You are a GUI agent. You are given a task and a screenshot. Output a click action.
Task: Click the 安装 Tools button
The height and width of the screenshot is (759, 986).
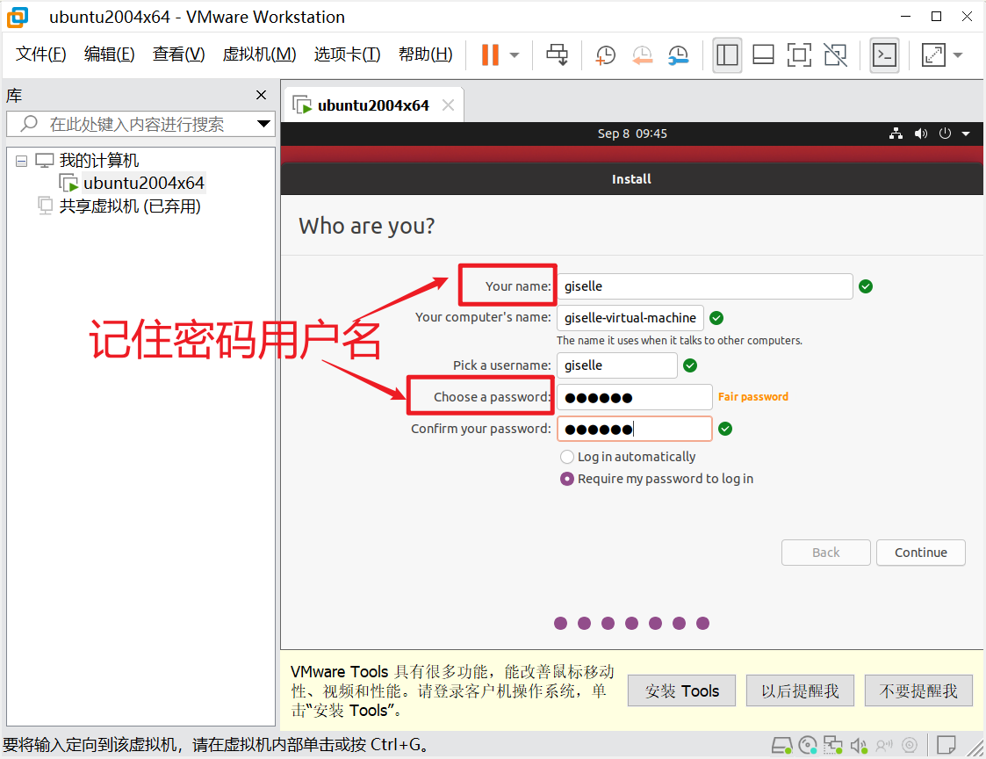click(x=681, y=691)
